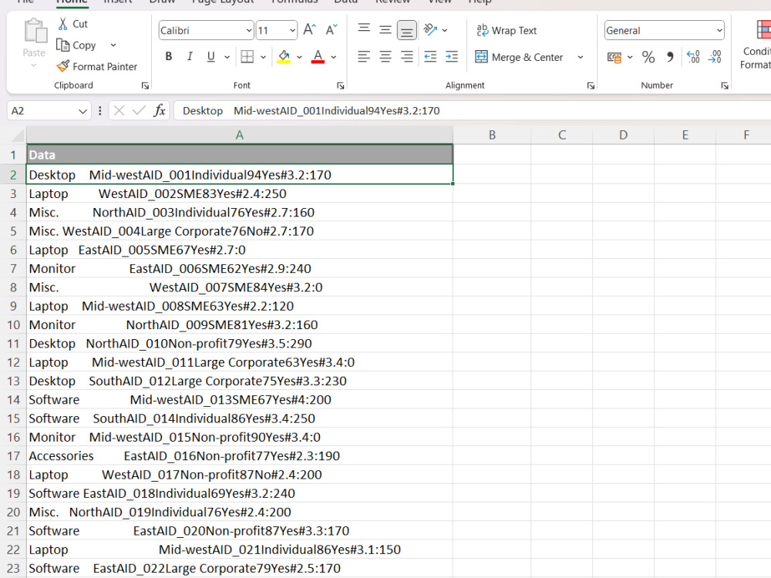
Task: Open the Calibri font name dropdown
Action: (x=249, y=31)
